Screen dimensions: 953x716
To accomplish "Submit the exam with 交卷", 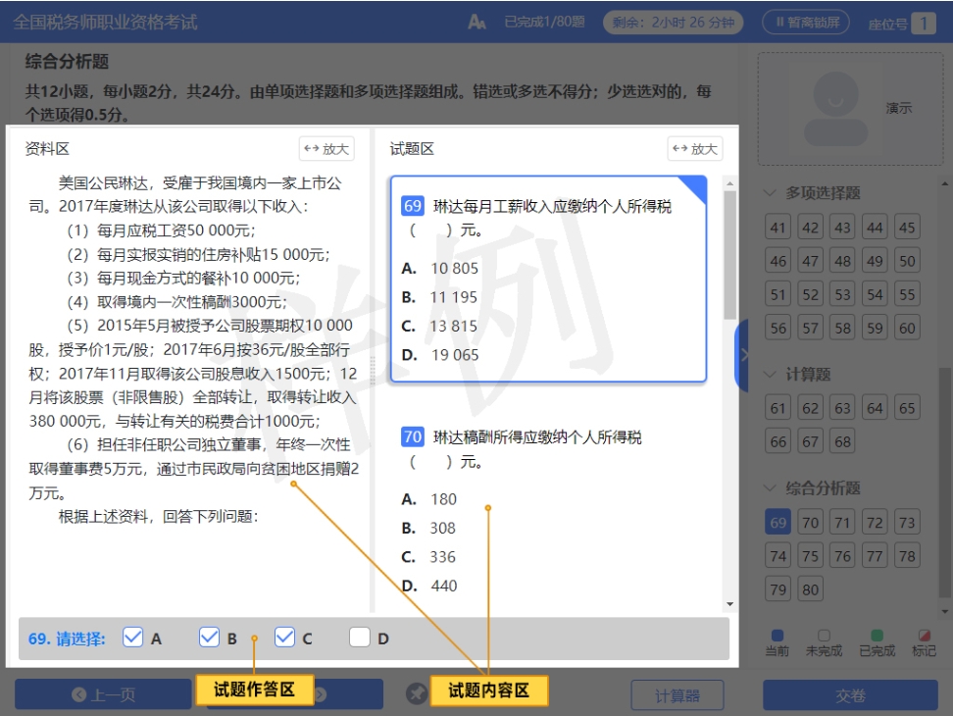I will [850, 695].
